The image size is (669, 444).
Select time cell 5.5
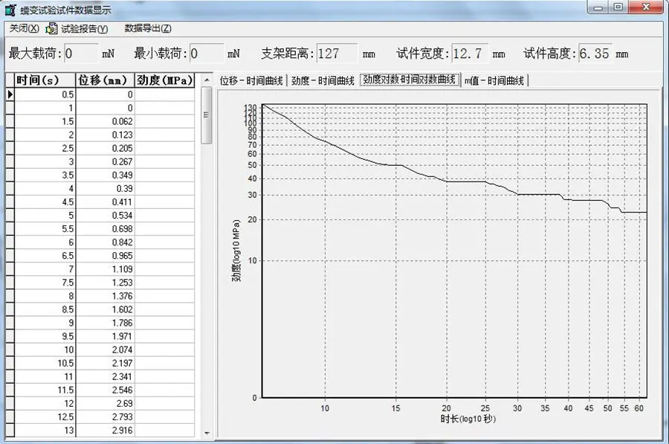pyautogui.click(x=45, y=229)
